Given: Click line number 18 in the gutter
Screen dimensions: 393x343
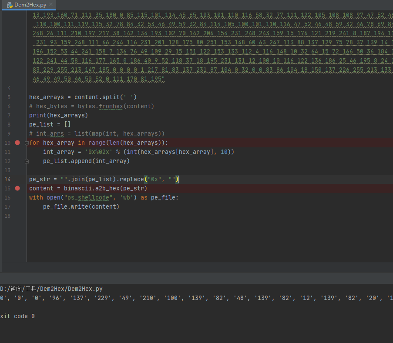Looking at the screenshot, I should [7, 216].
